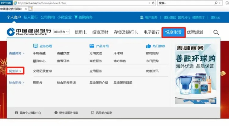Click the 应用服务 link
This screenshot has height=126, width=229.
pyautogui.click(x=96, y=71)
